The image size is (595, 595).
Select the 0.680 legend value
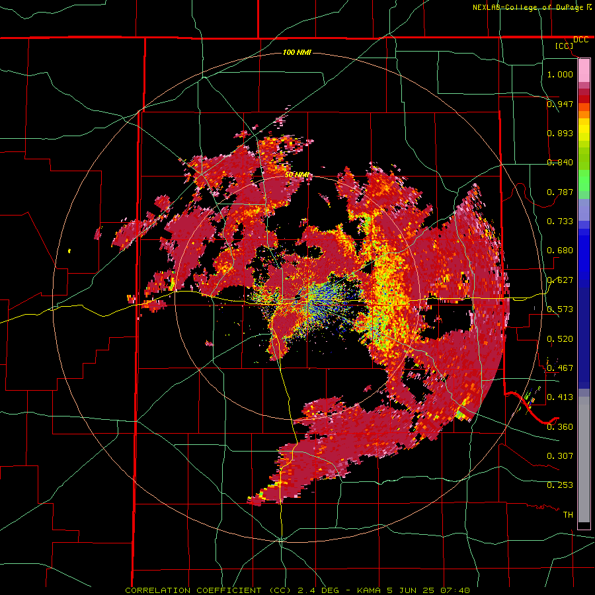[560, 251]
